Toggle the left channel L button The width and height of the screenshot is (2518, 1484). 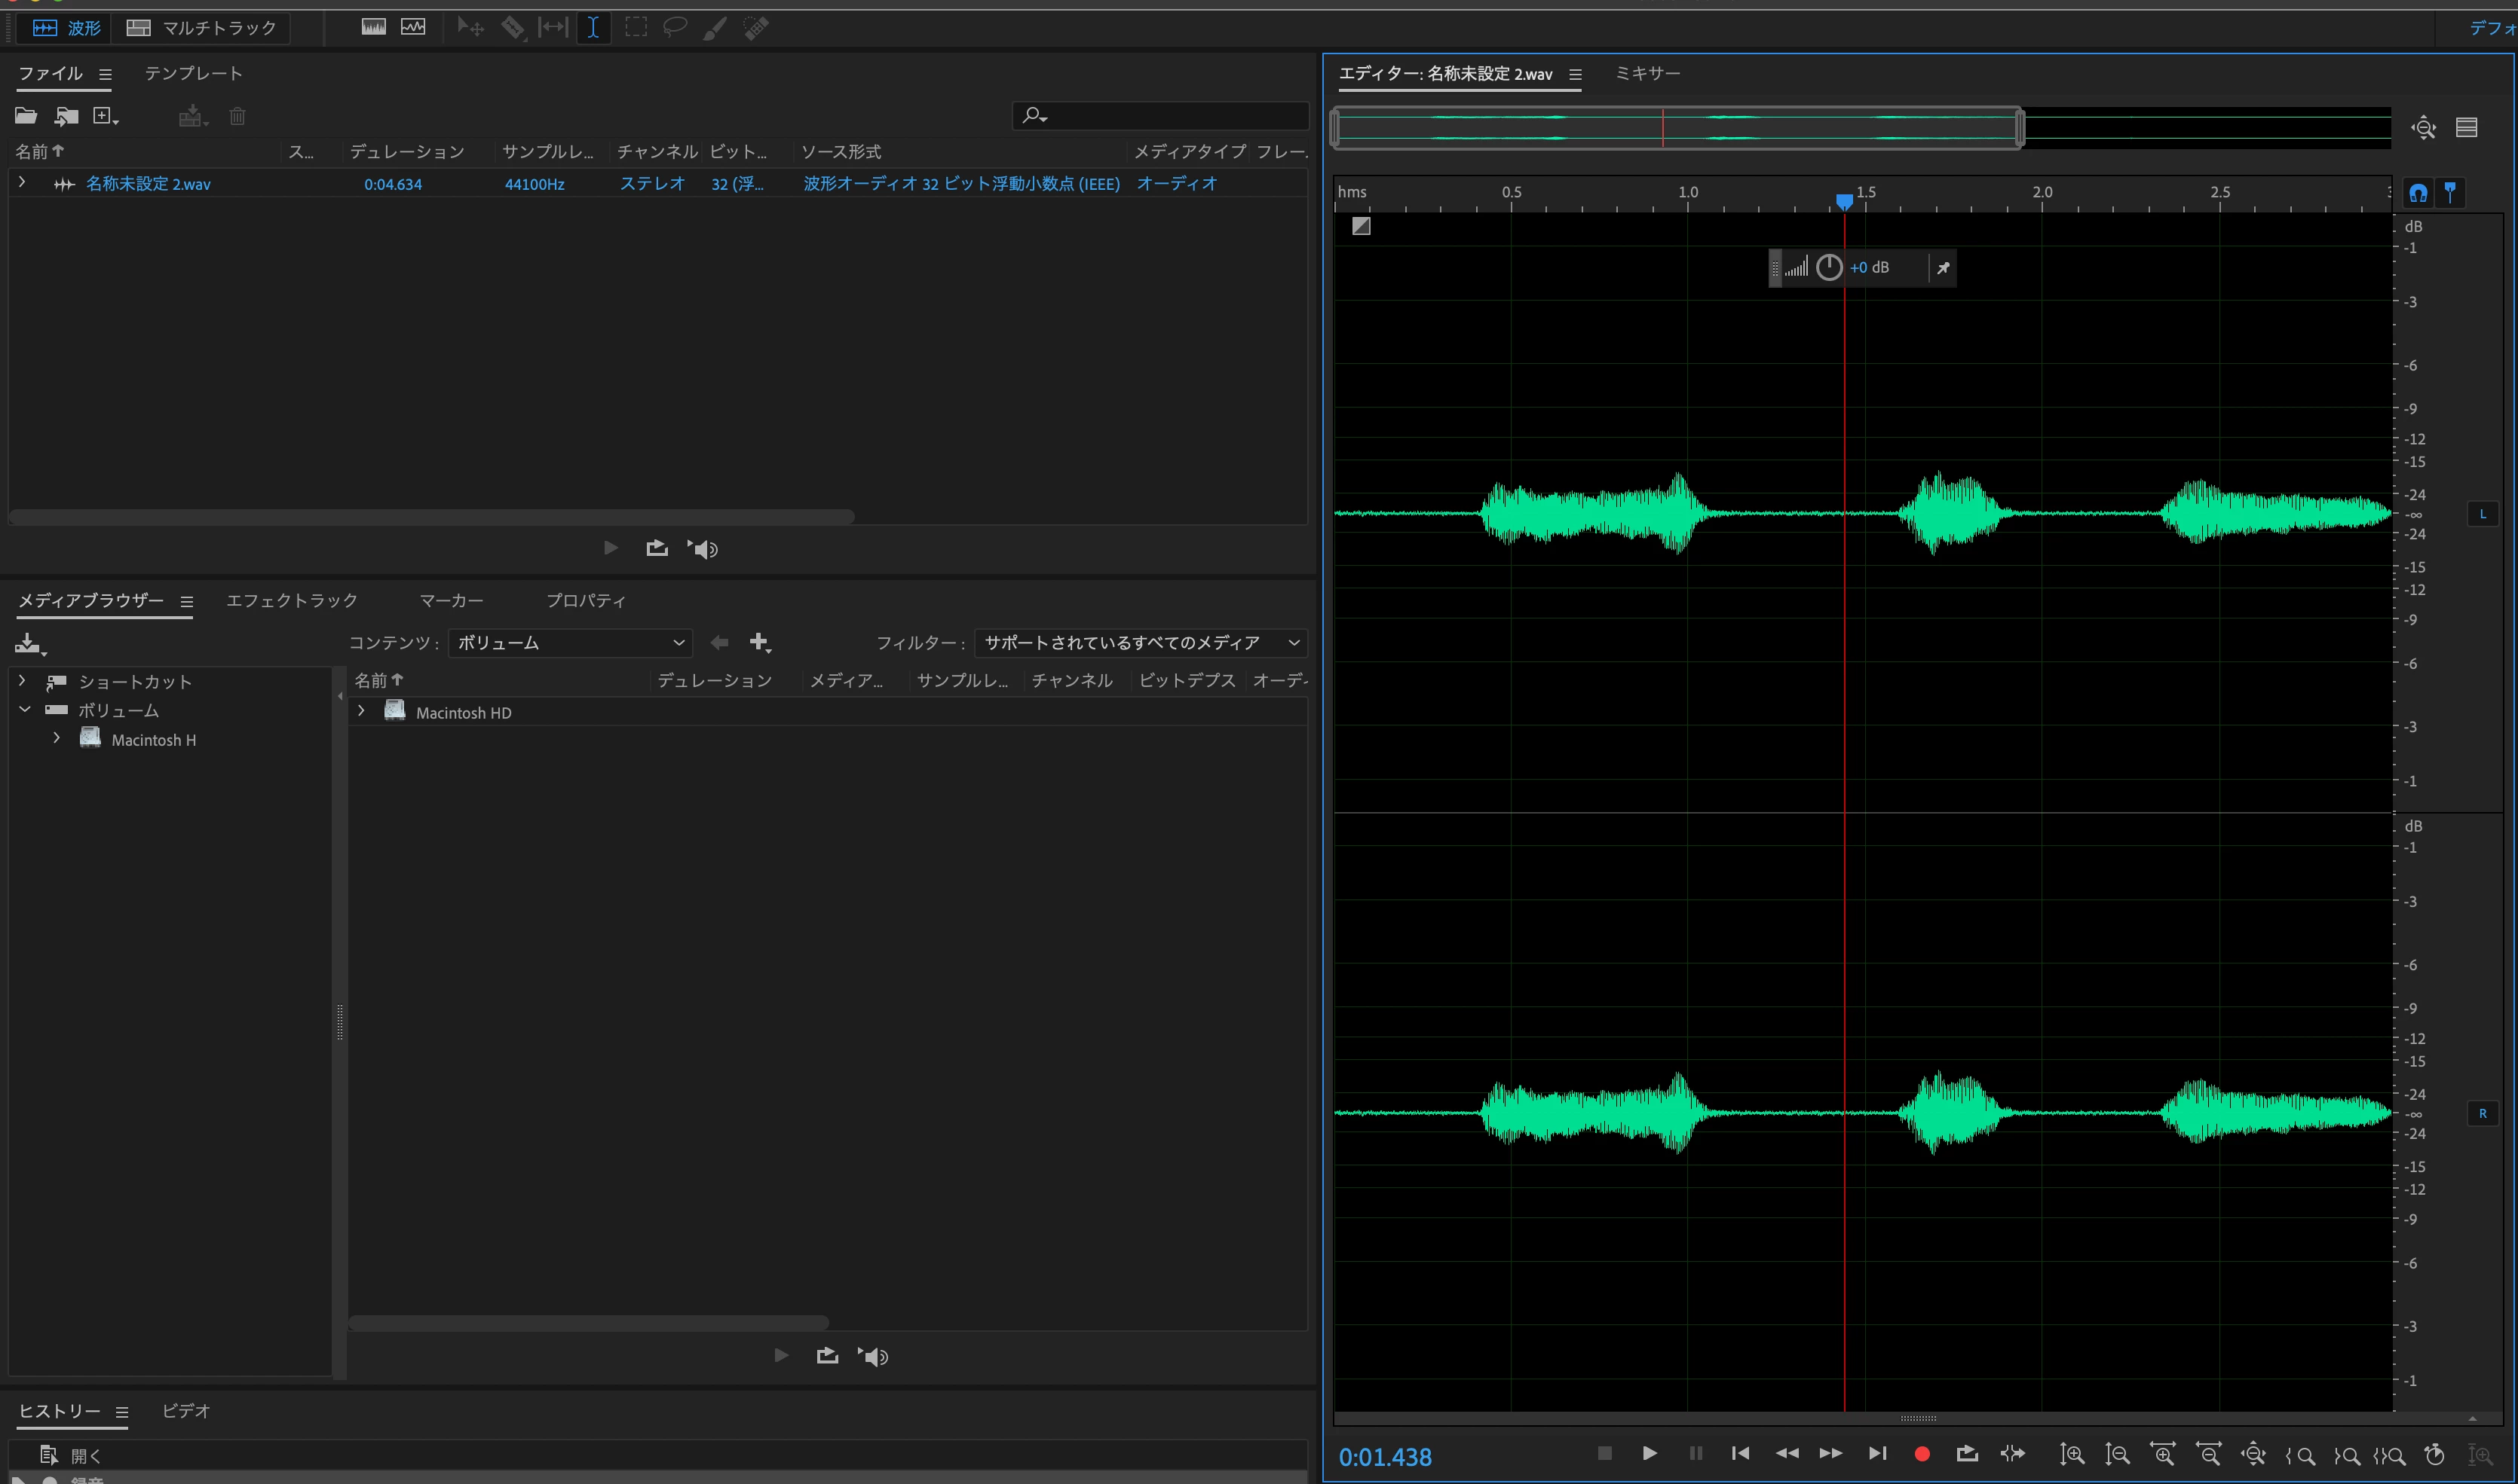[x=2482, y=514]
